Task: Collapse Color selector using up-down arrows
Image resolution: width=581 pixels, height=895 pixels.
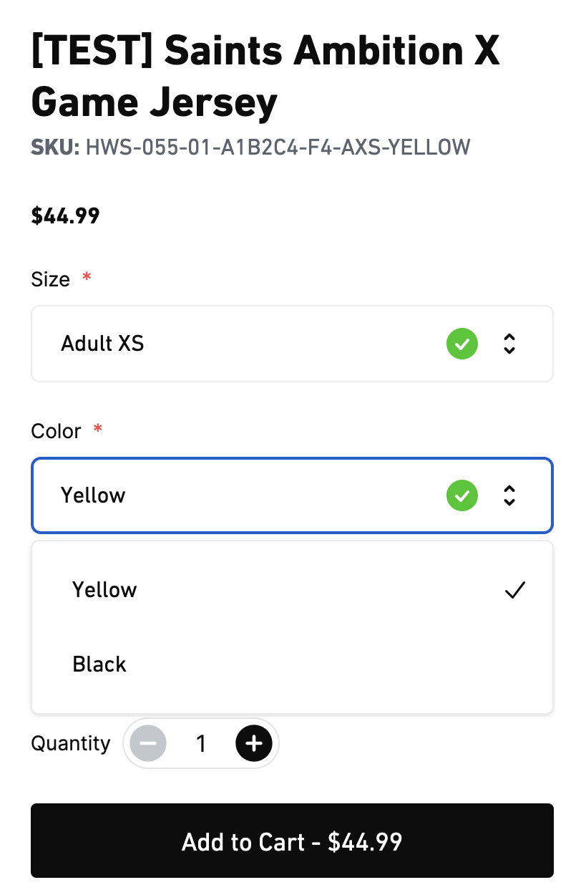Action: [509, 495]
